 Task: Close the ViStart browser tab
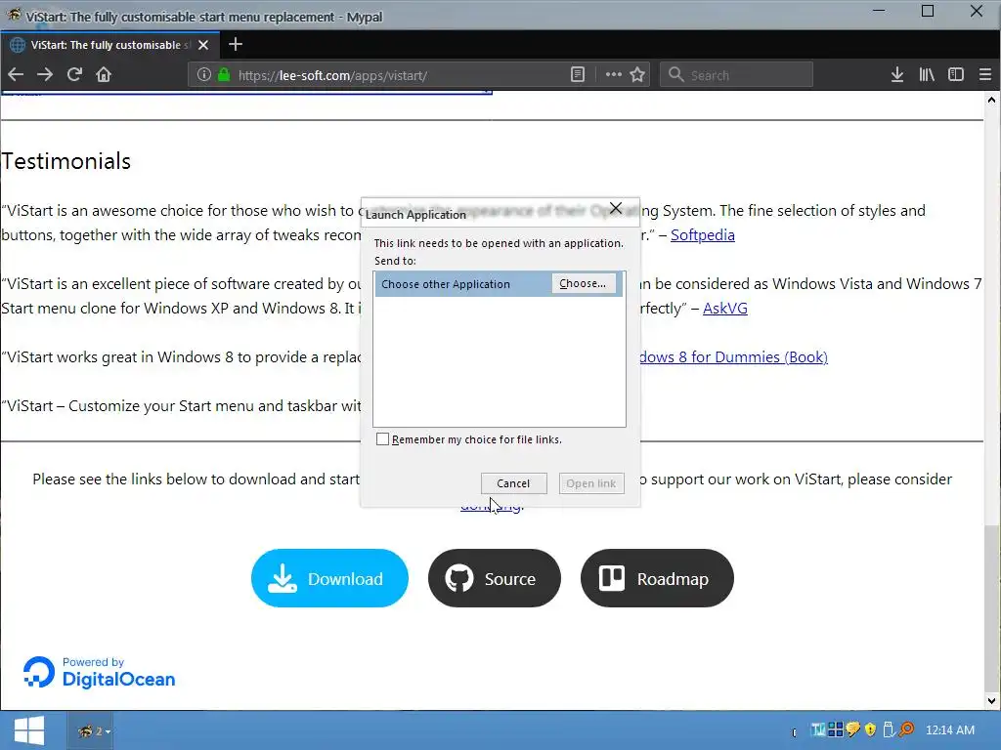tap(203, 45)
